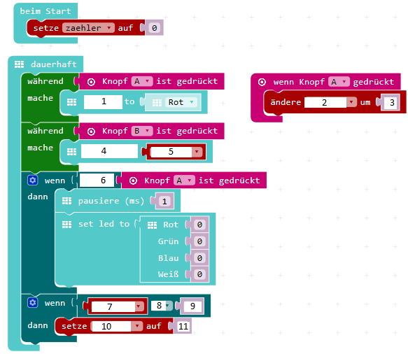Open dropdown of placeholder variable 7
Viewport: 408px width, 354px height.
click(139, 306)
